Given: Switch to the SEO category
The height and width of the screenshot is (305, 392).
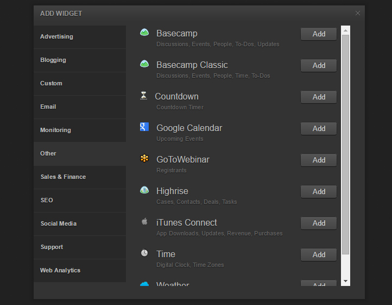Looking at the screenshot, I should [80, 201].
